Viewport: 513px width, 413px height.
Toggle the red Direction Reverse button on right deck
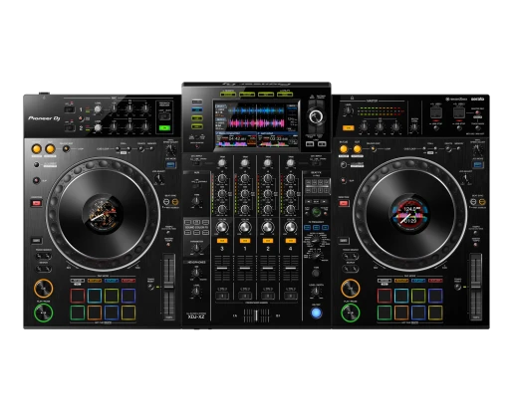pos(344,203)
